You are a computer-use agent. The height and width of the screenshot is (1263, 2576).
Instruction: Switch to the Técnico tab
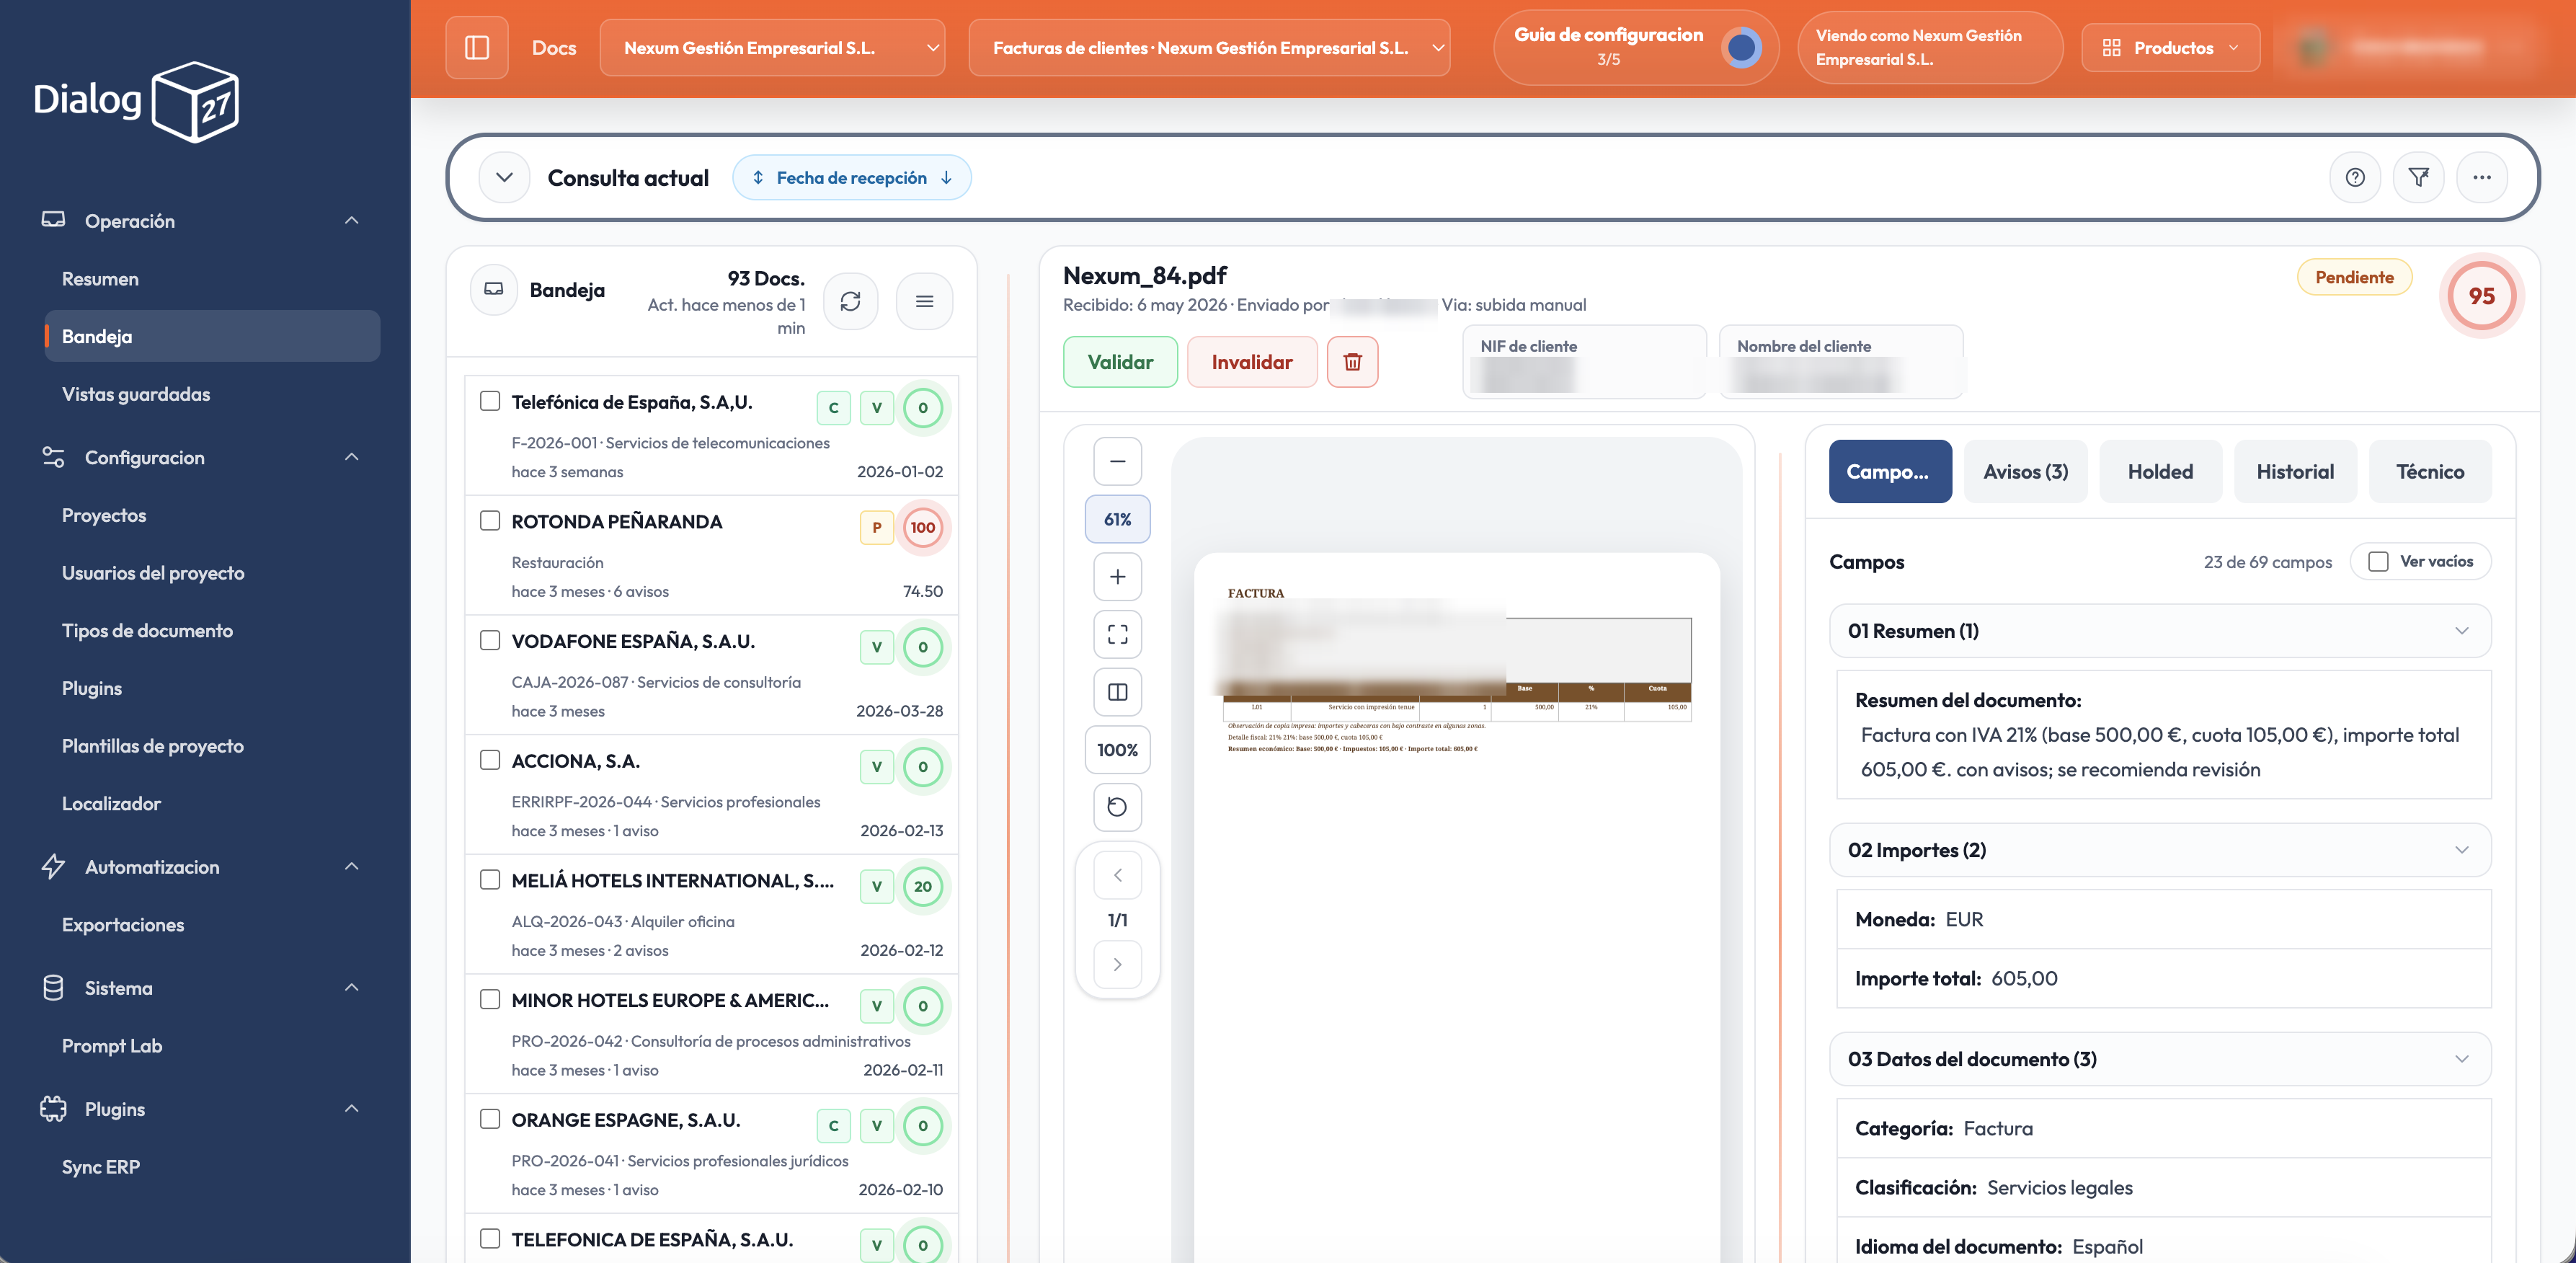2430,472
